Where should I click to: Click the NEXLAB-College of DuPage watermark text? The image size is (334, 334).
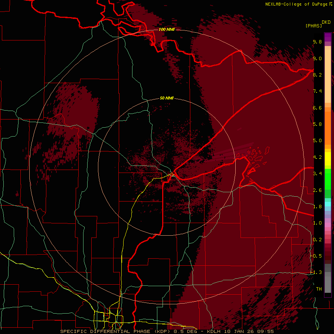(298, 4)
